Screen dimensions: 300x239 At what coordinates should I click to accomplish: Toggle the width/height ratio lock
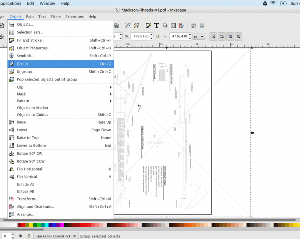tap(157, 37)
